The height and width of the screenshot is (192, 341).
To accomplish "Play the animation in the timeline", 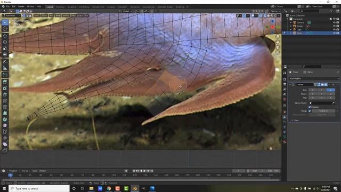I will click(144, 171).
